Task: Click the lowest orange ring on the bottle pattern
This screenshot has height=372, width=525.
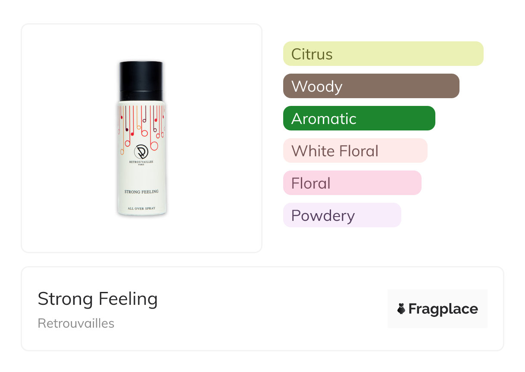Action: (122, 152)
